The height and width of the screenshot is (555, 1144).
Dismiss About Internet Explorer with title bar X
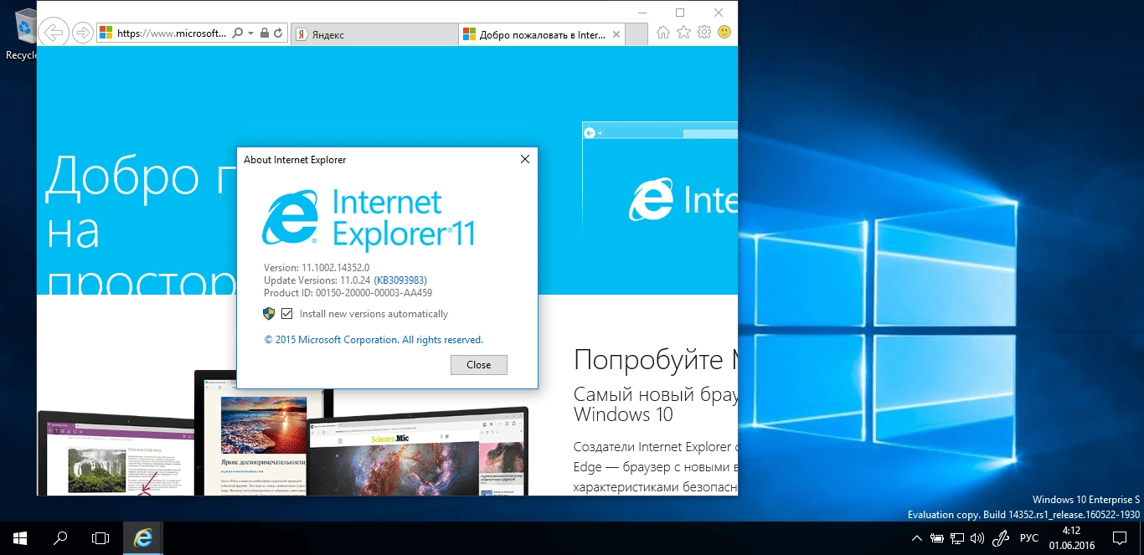[525, 159]
